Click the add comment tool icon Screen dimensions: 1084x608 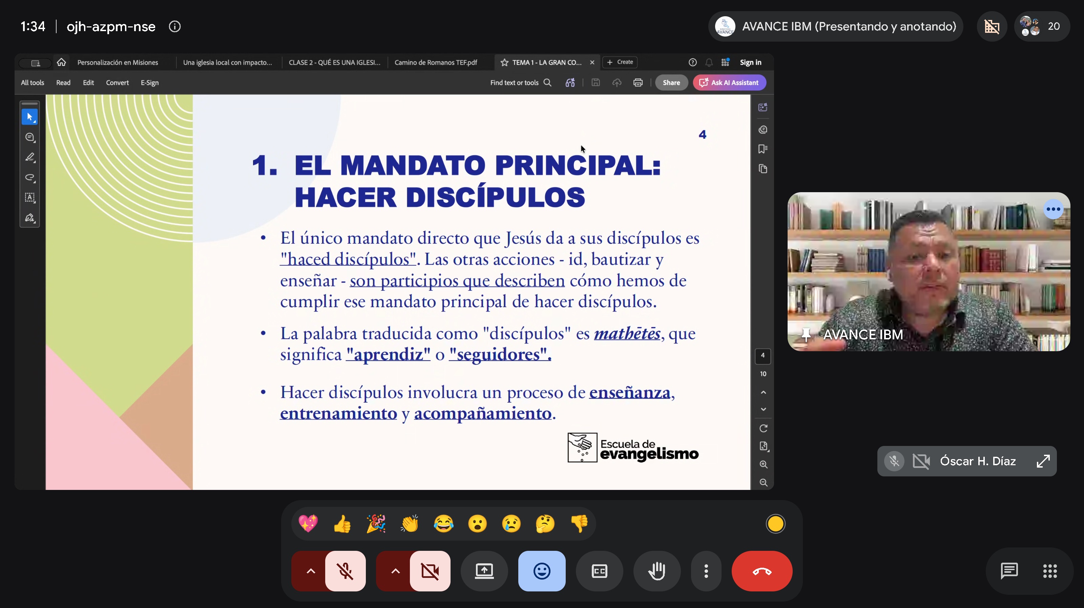29,137
